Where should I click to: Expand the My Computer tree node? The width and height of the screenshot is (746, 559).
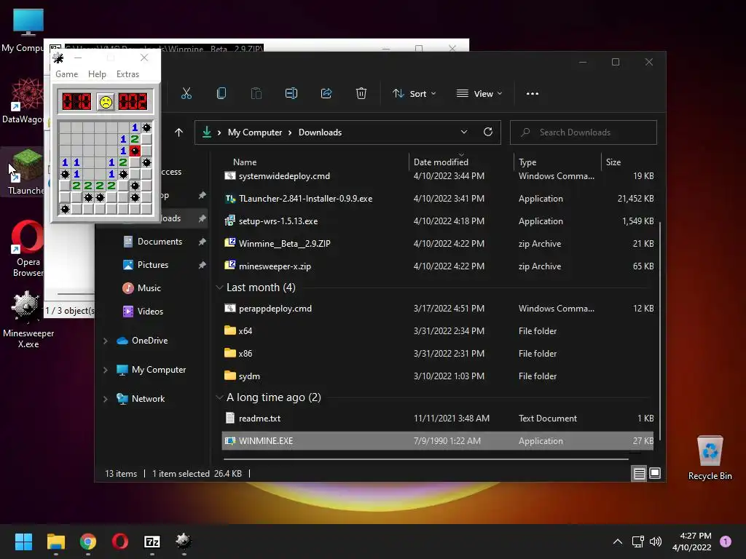tap(106, 370)
